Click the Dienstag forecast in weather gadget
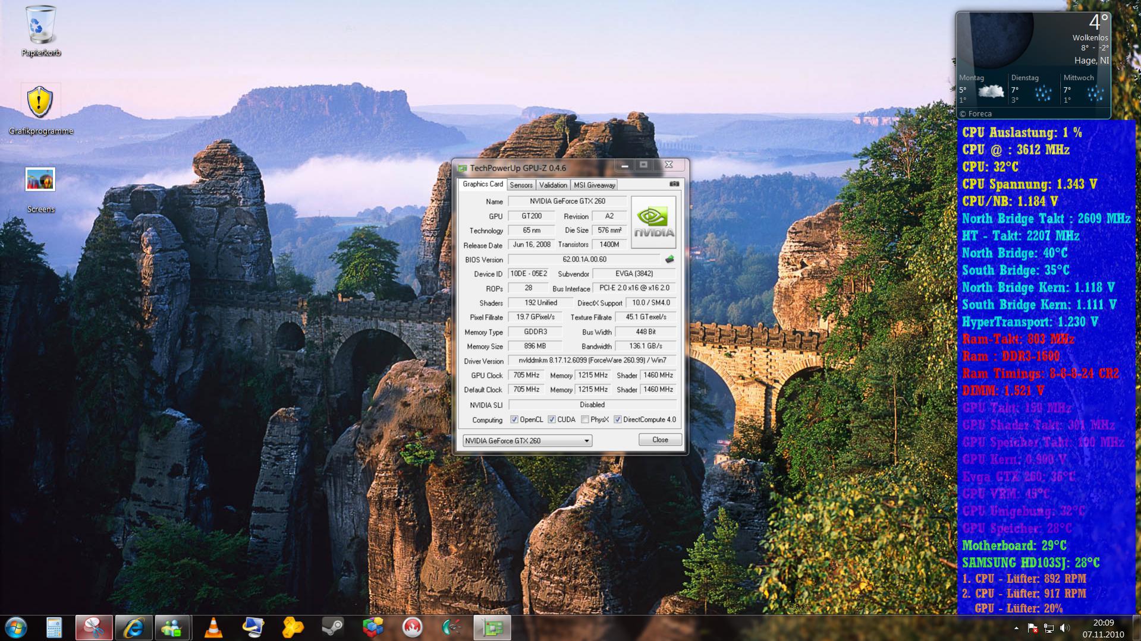Image resolution: width=1141 pixels, height=641 pixels. (1033, 89)
